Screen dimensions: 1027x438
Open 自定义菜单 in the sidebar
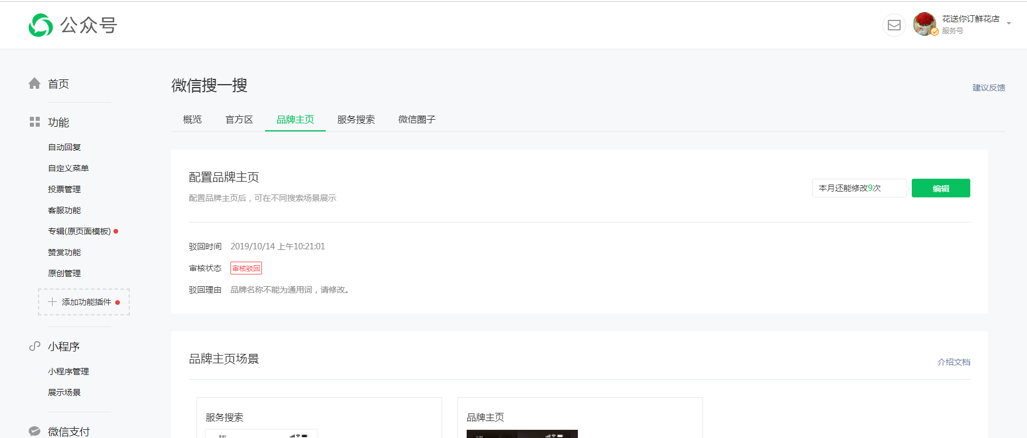68,168
